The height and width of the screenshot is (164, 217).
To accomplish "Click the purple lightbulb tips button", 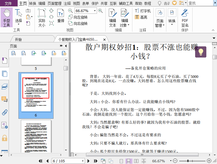I will [x=201, y=52].
